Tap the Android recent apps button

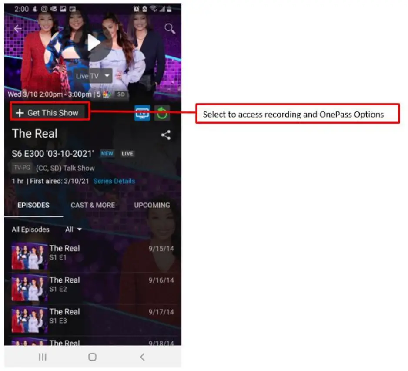[43, 357]
